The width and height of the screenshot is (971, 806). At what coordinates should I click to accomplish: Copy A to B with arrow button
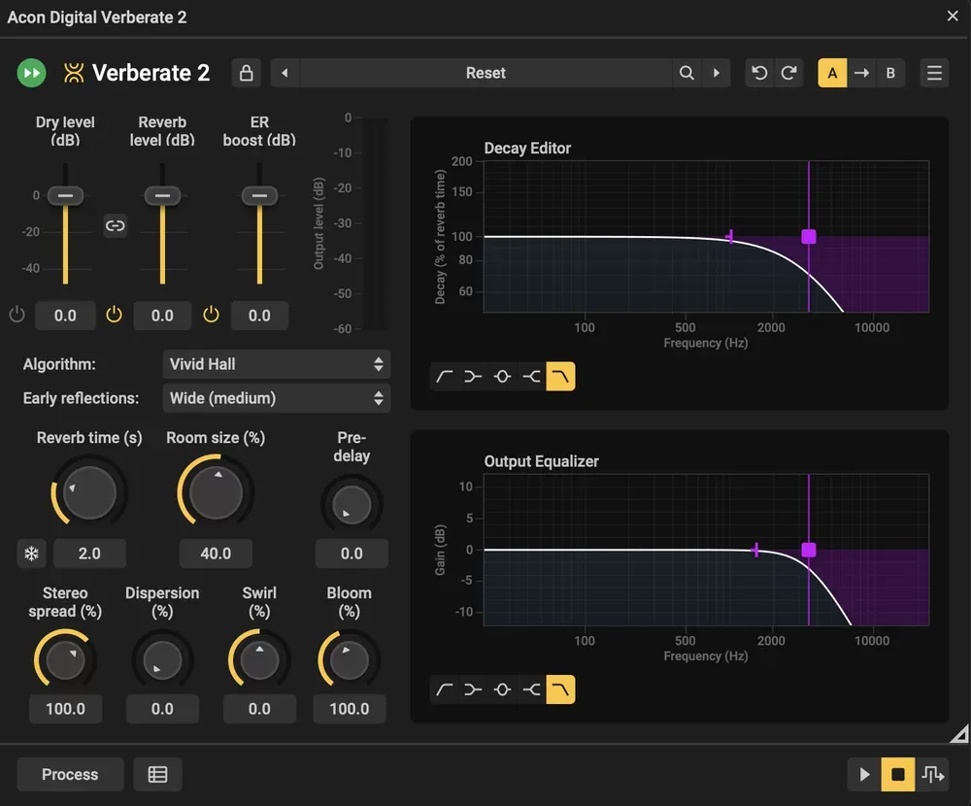coord(861,73)
